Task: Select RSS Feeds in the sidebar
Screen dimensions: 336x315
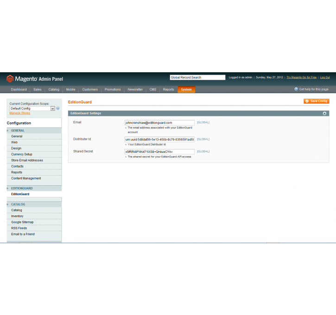Action: 34,228
